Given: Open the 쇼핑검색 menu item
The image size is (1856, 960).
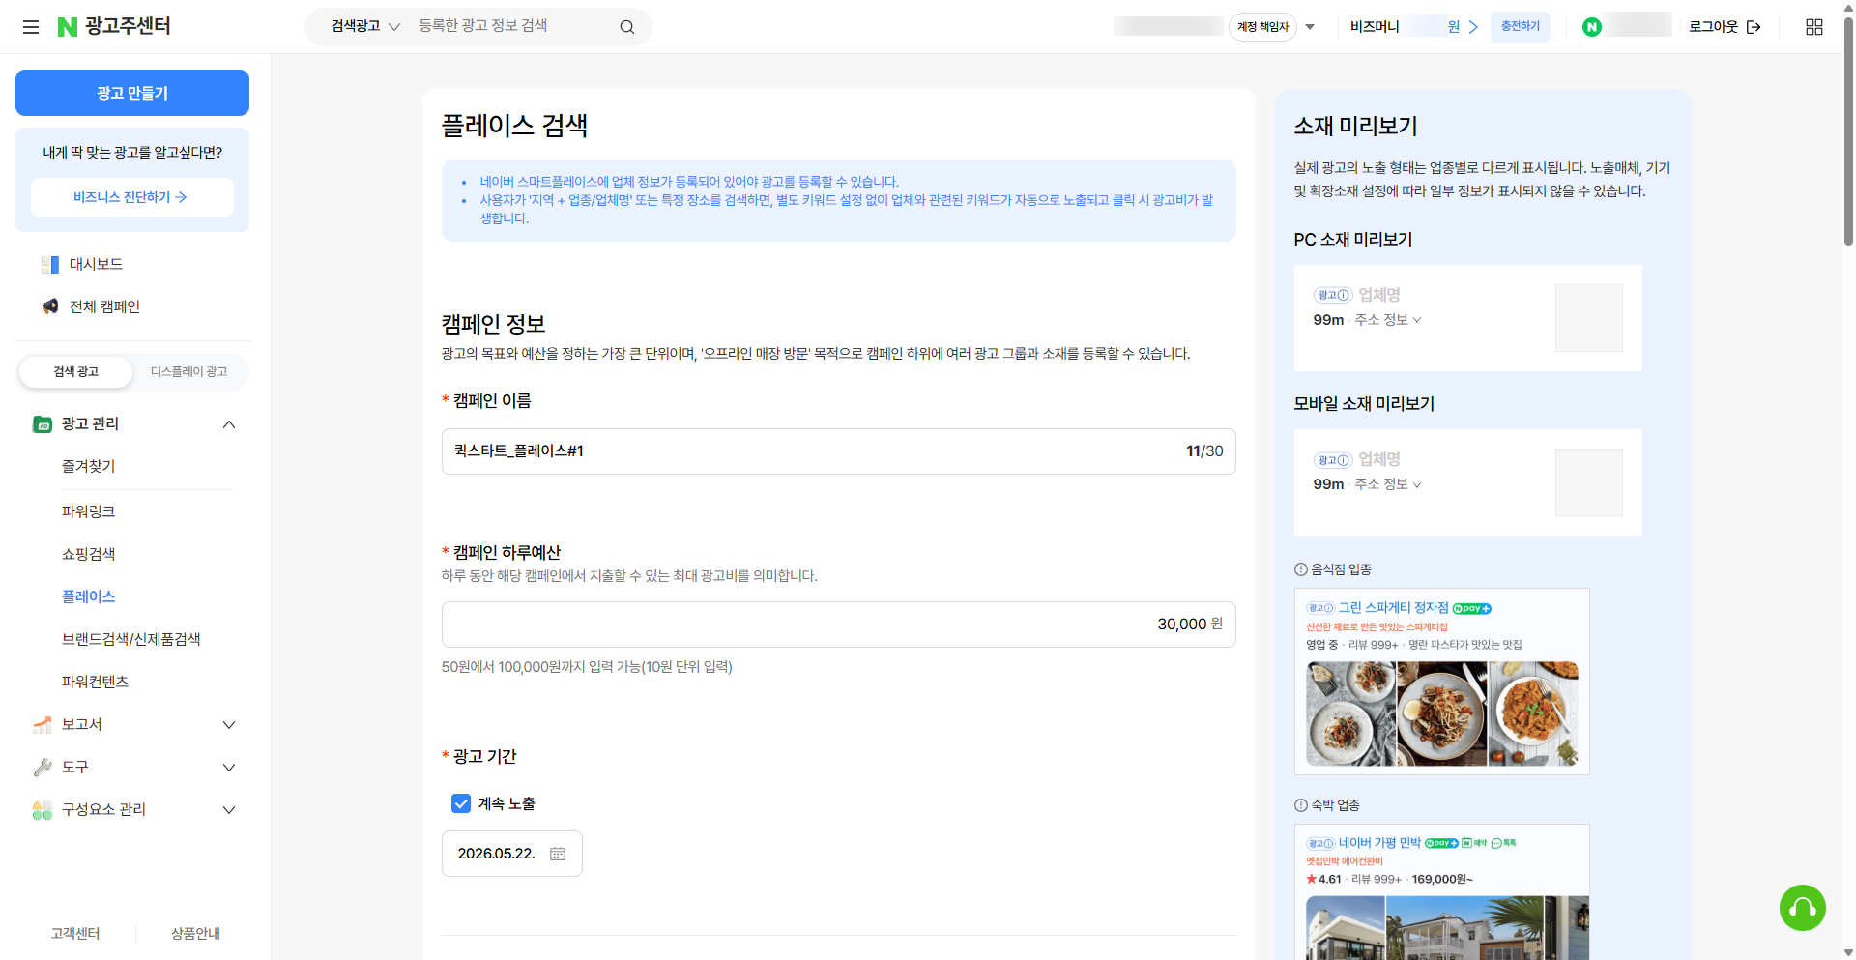Looking at the screenshot, I should coord(89,554).
